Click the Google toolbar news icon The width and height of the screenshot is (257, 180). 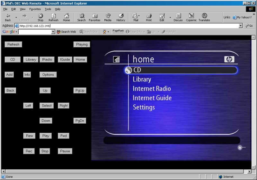pyautogui.click(x=104, y=32)
